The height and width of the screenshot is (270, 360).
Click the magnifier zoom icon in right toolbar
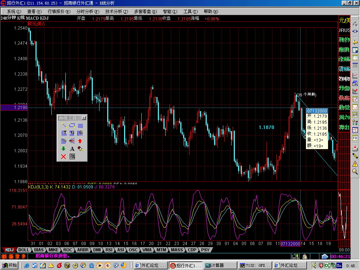coord(355,172)
